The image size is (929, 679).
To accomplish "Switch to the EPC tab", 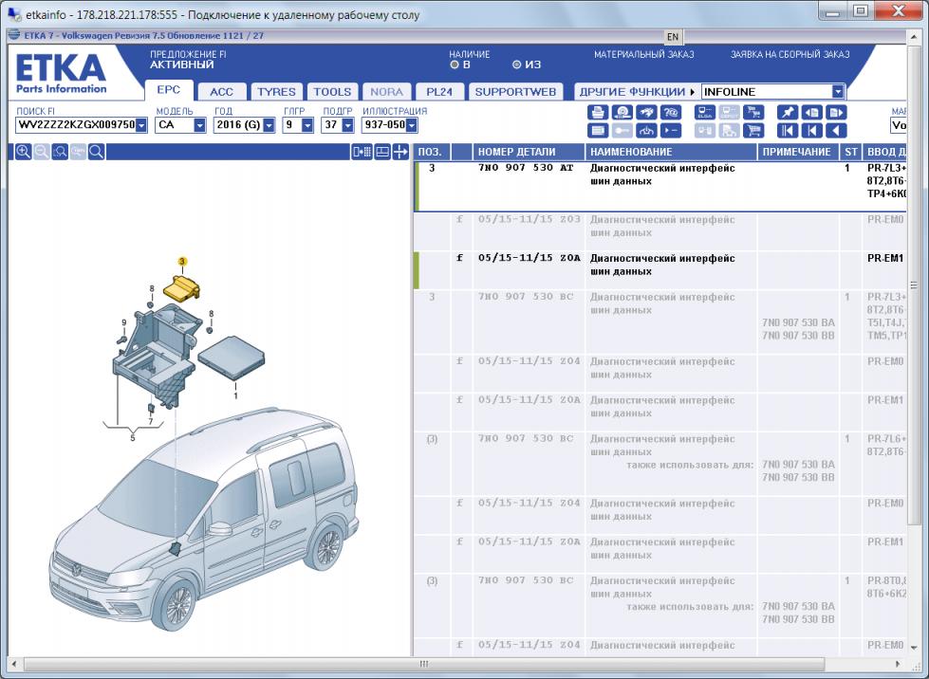I will tap(169, 90).
